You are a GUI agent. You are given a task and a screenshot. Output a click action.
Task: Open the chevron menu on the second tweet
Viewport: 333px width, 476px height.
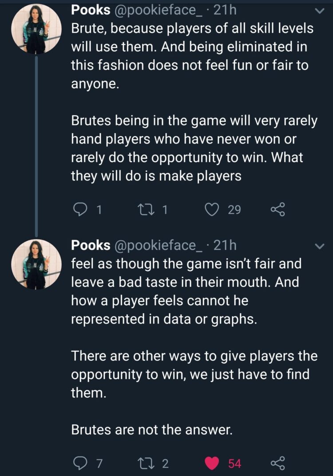[x=319, y=246]
